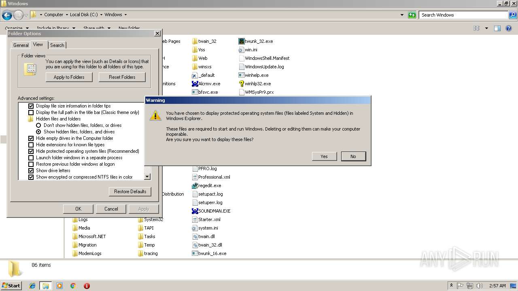Toggle the preview pane icon

pos(497,28)
